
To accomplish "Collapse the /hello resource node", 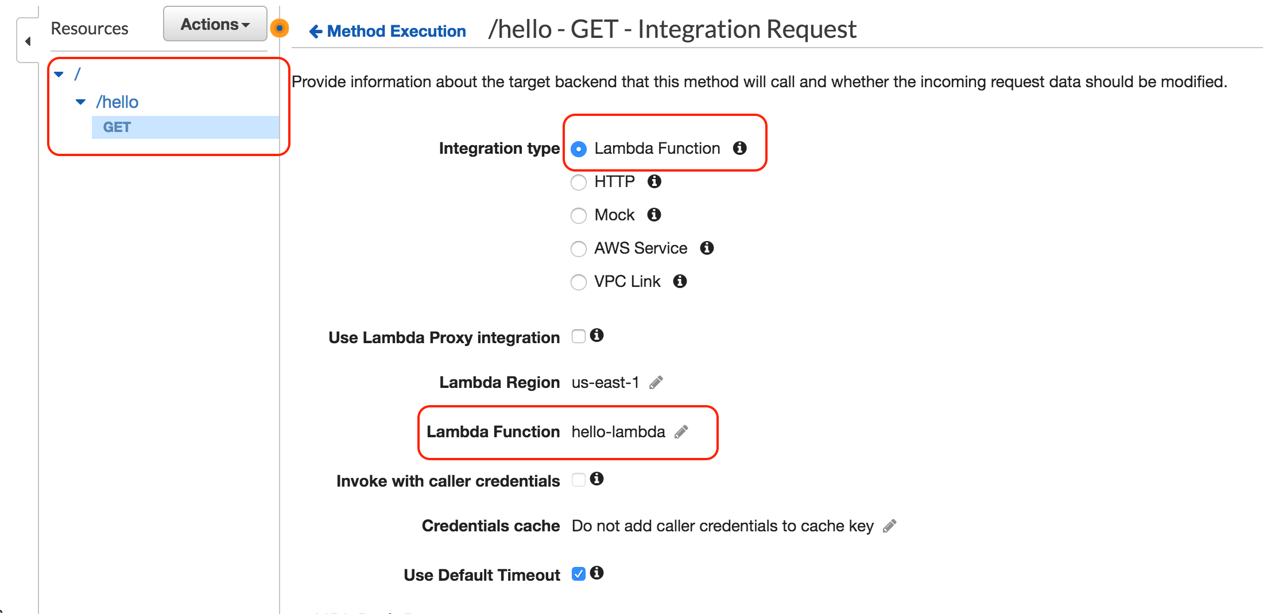I will (80, 102).
